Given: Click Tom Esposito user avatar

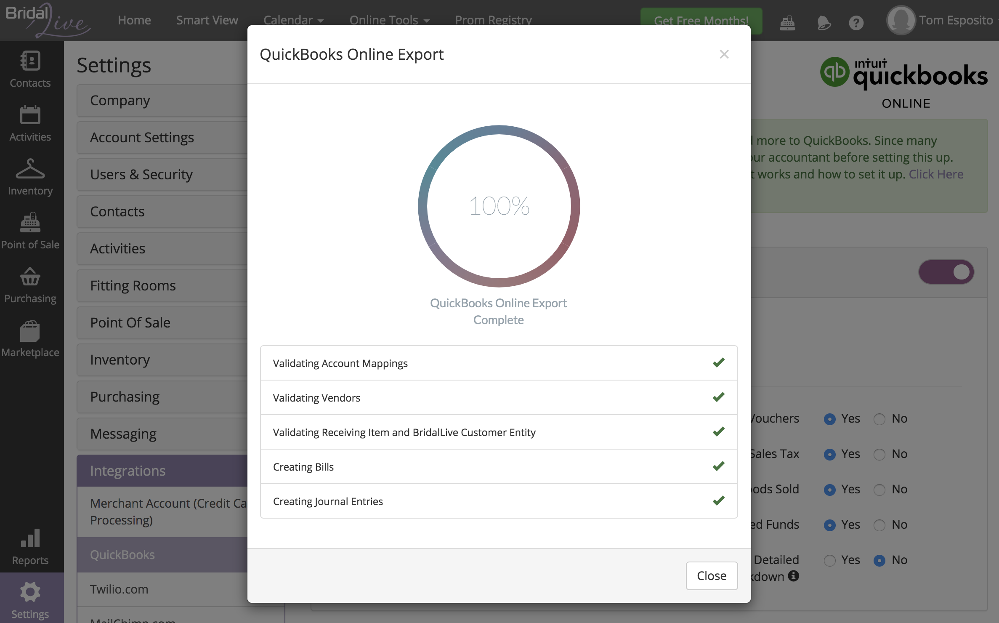Looking at the screenshot, I should [901, 20].
